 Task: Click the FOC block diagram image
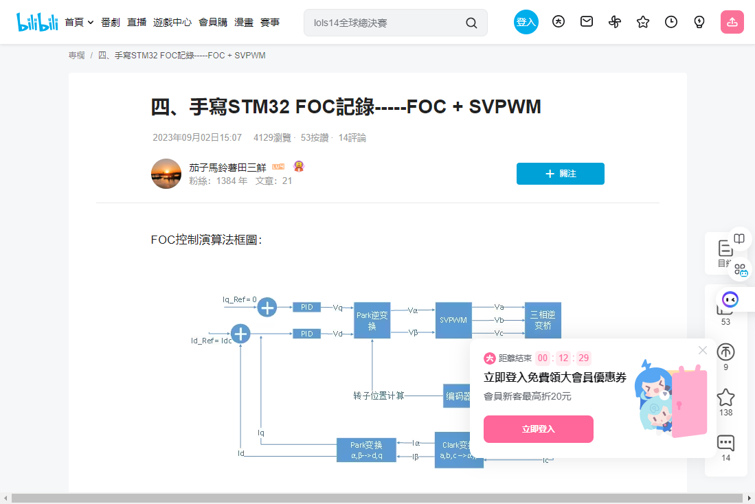pos(376,380)
